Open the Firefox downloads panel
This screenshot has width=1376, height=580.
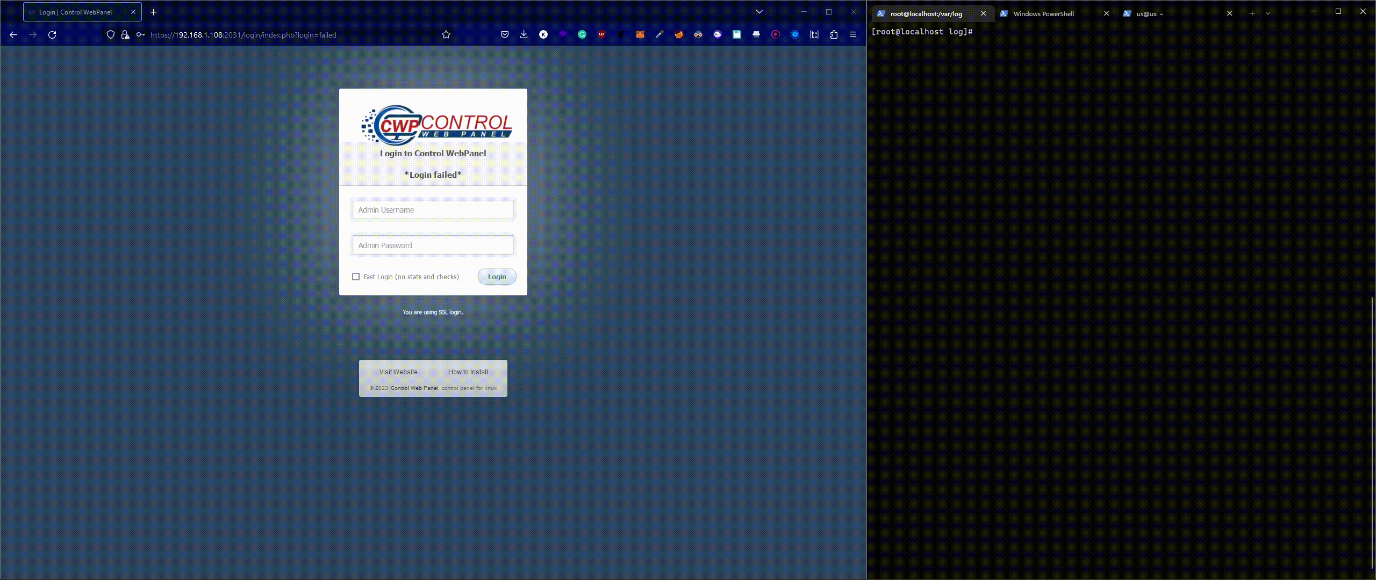click(x=524, y=34)
